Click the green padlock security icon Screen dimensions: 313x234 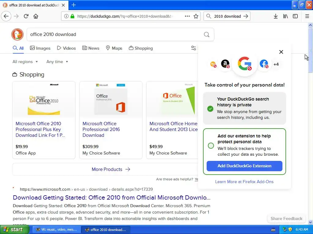72,16
